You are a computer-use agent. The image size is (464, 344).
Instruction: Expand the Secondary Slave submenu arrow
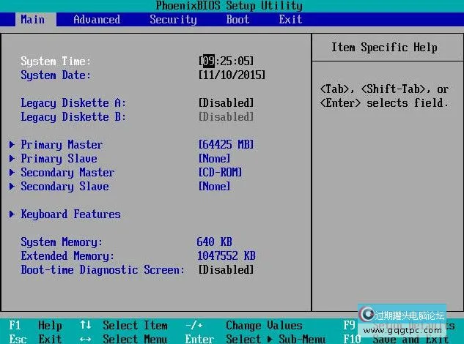point(12,187)
